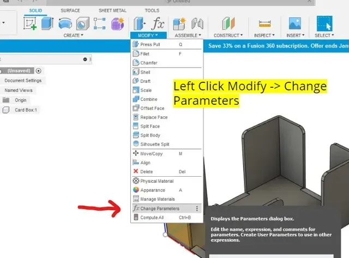Choose Press Pull from Modify menu

(x=167, y=45)
